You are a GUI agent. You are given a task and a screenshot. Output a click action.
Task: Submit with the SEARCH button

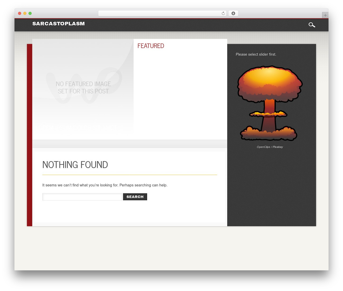pyautogui.click(x=135, y=197)
